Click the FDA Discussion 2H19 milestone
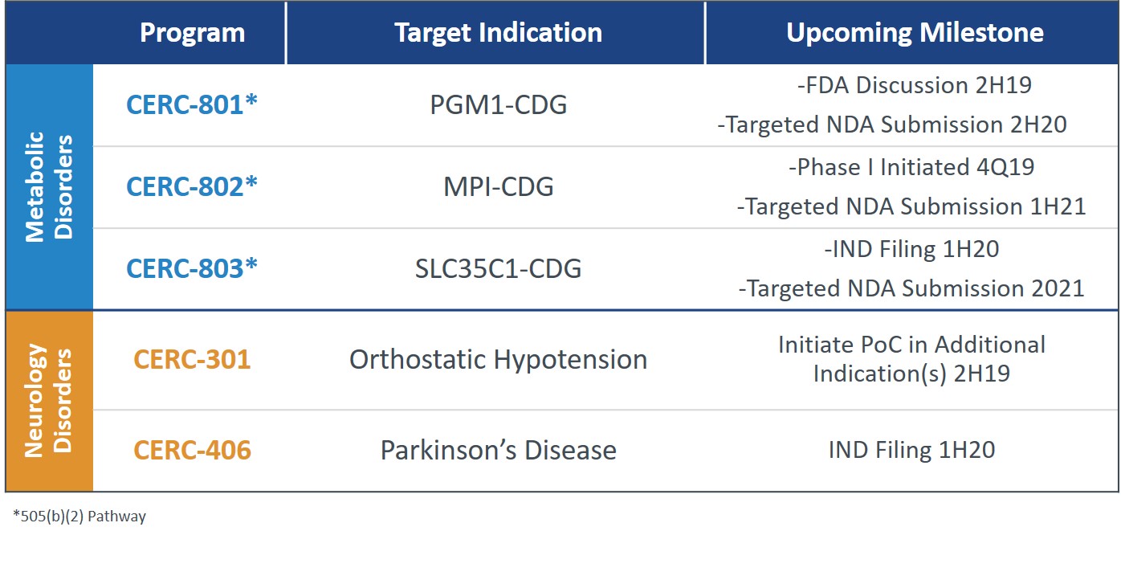Viewport: 1121px width, 580px height. point(914,85)
